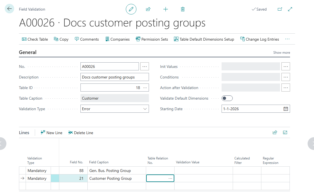
Task: Open the share icon in the header
Action: click(x=148, y=9)
